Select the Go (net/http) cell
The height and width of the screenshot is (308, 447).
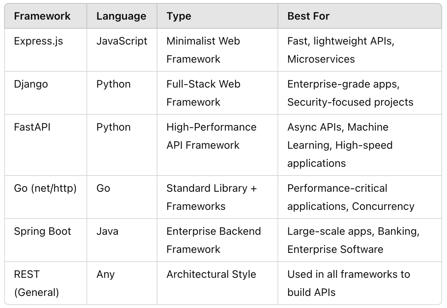45,188
